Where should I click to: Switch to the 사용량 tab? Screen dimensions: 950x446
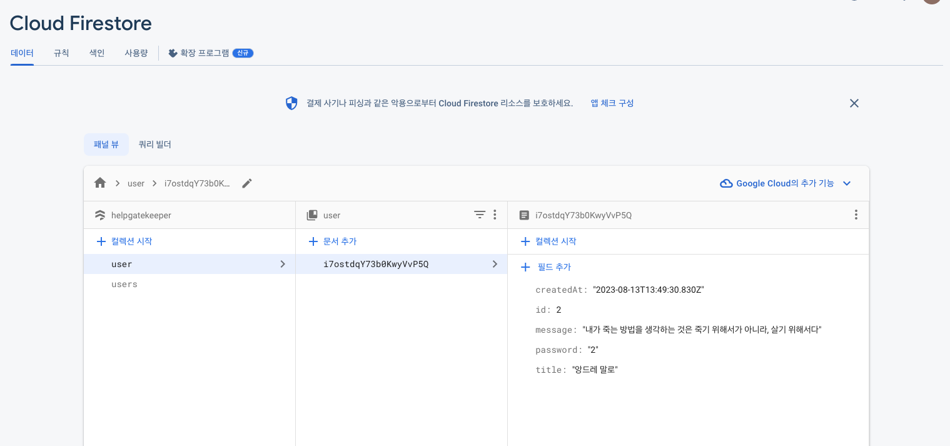click(136, 53)
